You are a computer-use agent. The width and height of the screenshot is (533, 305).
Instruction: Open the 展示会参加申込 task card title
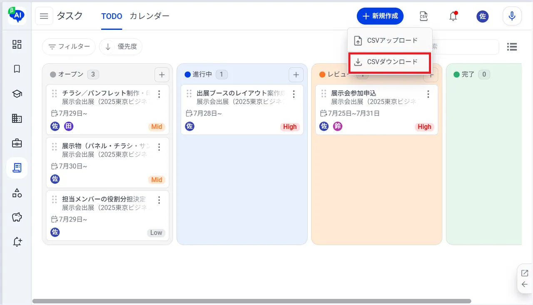point(354,93)
